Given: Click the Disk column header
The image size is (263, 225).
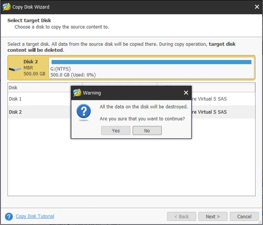Looking at the screenshot, I should click(x=12, y=87).
